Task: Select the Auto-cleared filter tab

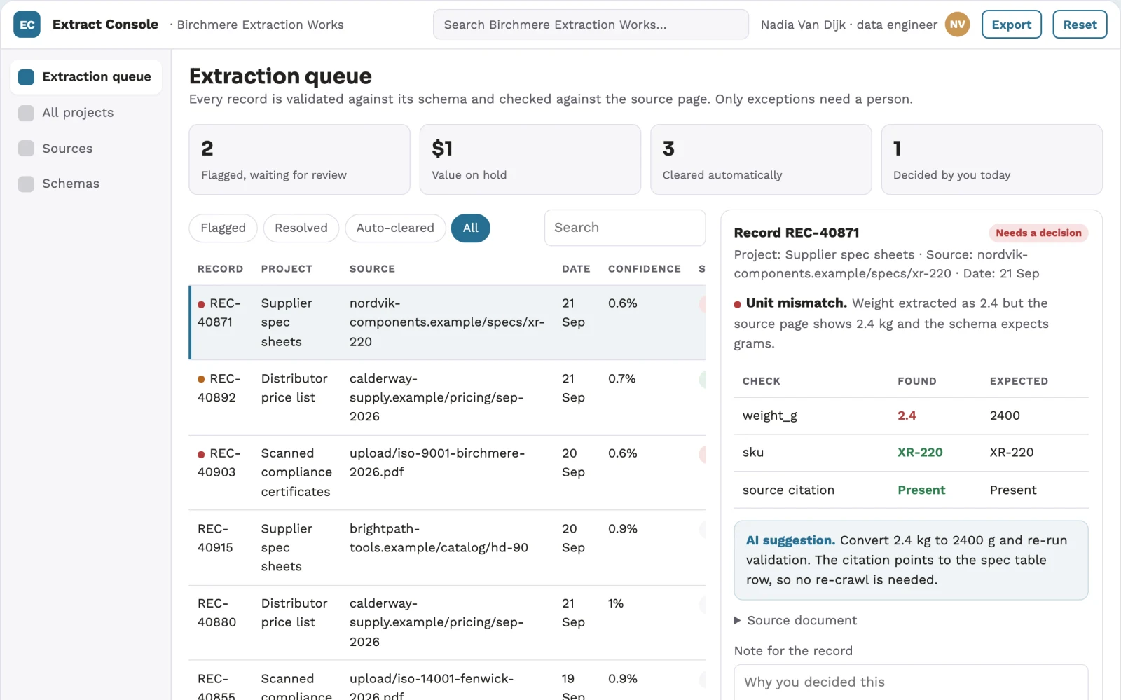Action: coord(395,228)
